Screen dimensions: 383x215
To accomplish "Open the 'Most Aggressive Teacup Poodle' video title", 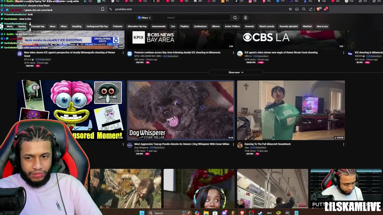I will [182, 144].
